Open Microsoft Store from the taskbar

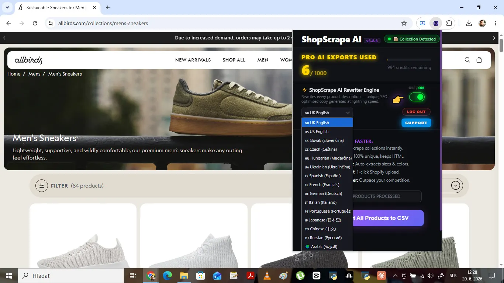coord(201,276)
